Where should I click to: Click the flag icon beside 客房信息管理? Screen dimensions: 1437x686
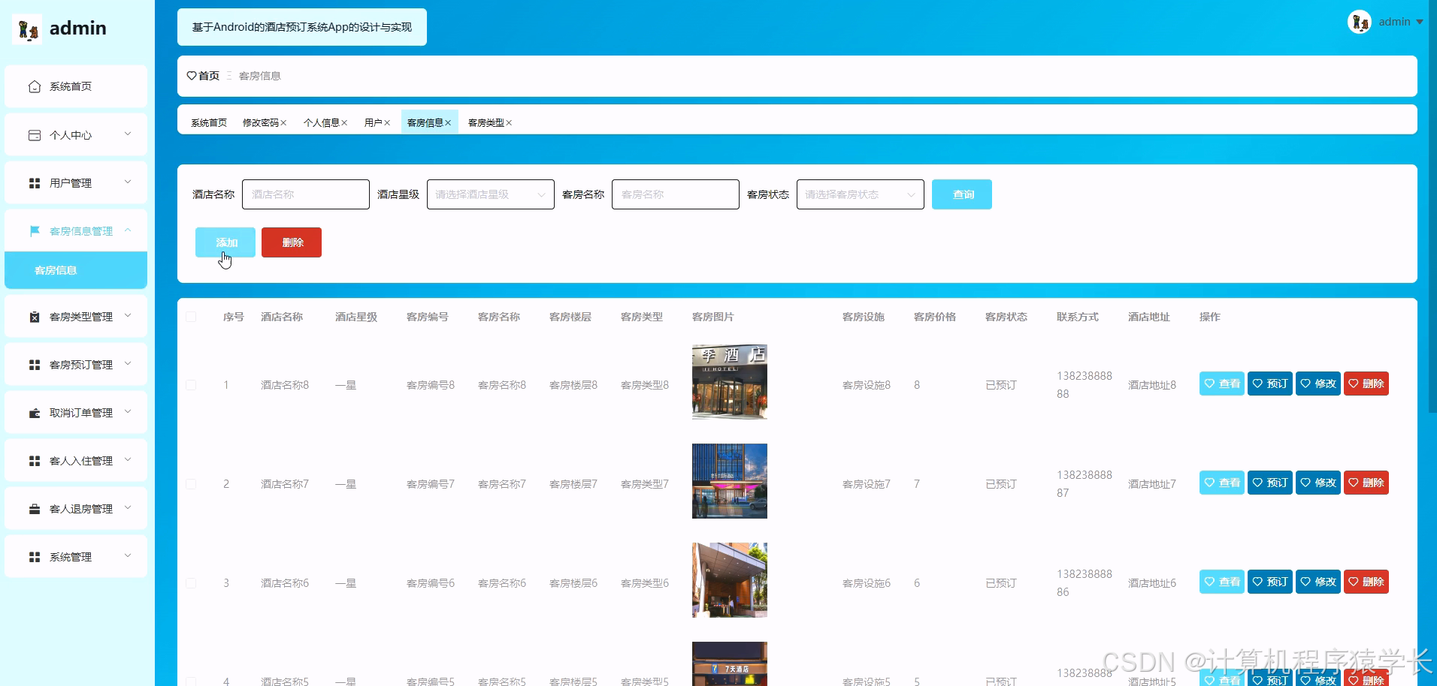(35, 231)
